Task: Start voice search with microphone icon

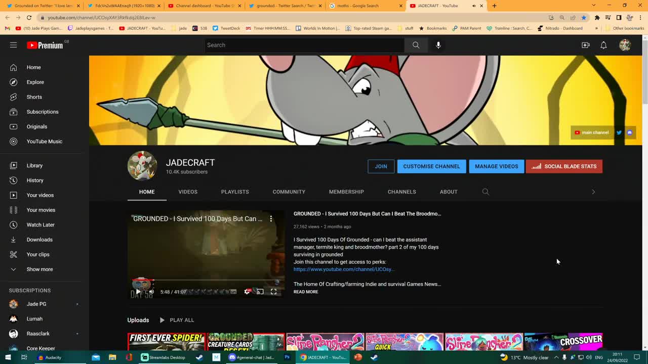Action: pyautogui.click(x=438, y=45)
